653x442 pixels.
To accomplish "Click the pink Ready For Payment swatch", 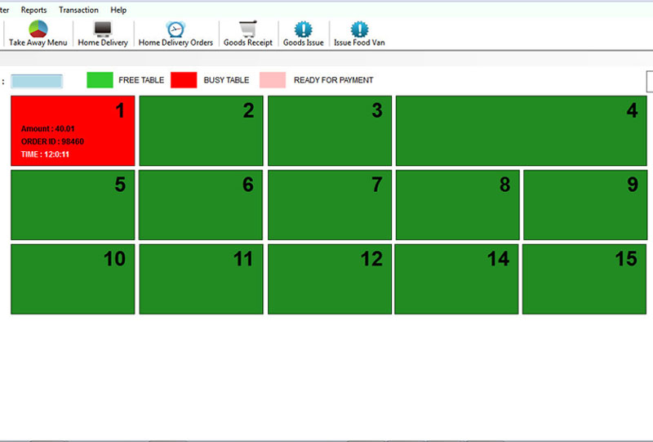I will [273, 80].
